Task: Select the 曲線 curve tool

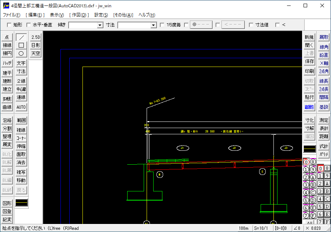Action: [7, 107]
